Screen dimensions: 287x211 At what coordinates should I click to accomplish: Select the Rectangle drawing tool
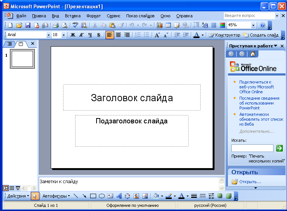tap(93, 196)
